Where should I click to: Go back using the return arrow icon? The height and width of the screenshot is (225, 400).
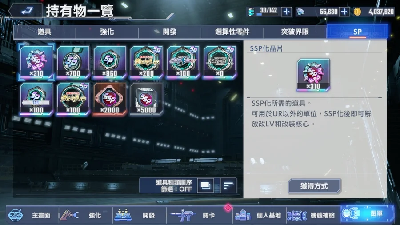coord(25,11)
